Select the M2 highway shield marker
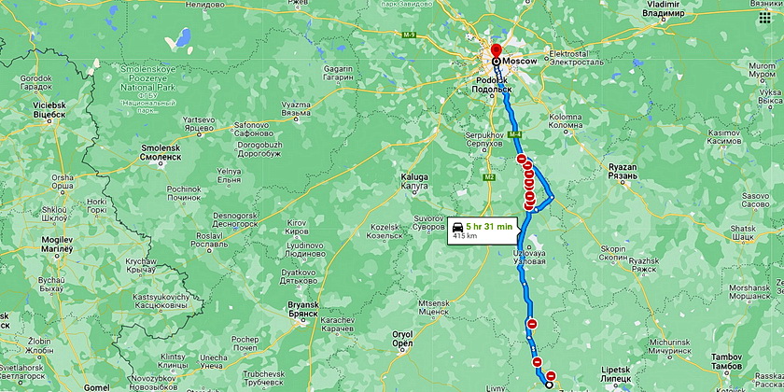The height and width of the screenshot is (392, 784). coord(488,176)
